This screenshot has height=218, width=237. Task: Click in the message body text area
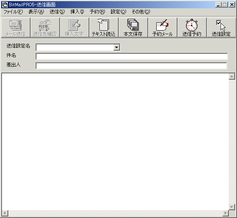115,142
